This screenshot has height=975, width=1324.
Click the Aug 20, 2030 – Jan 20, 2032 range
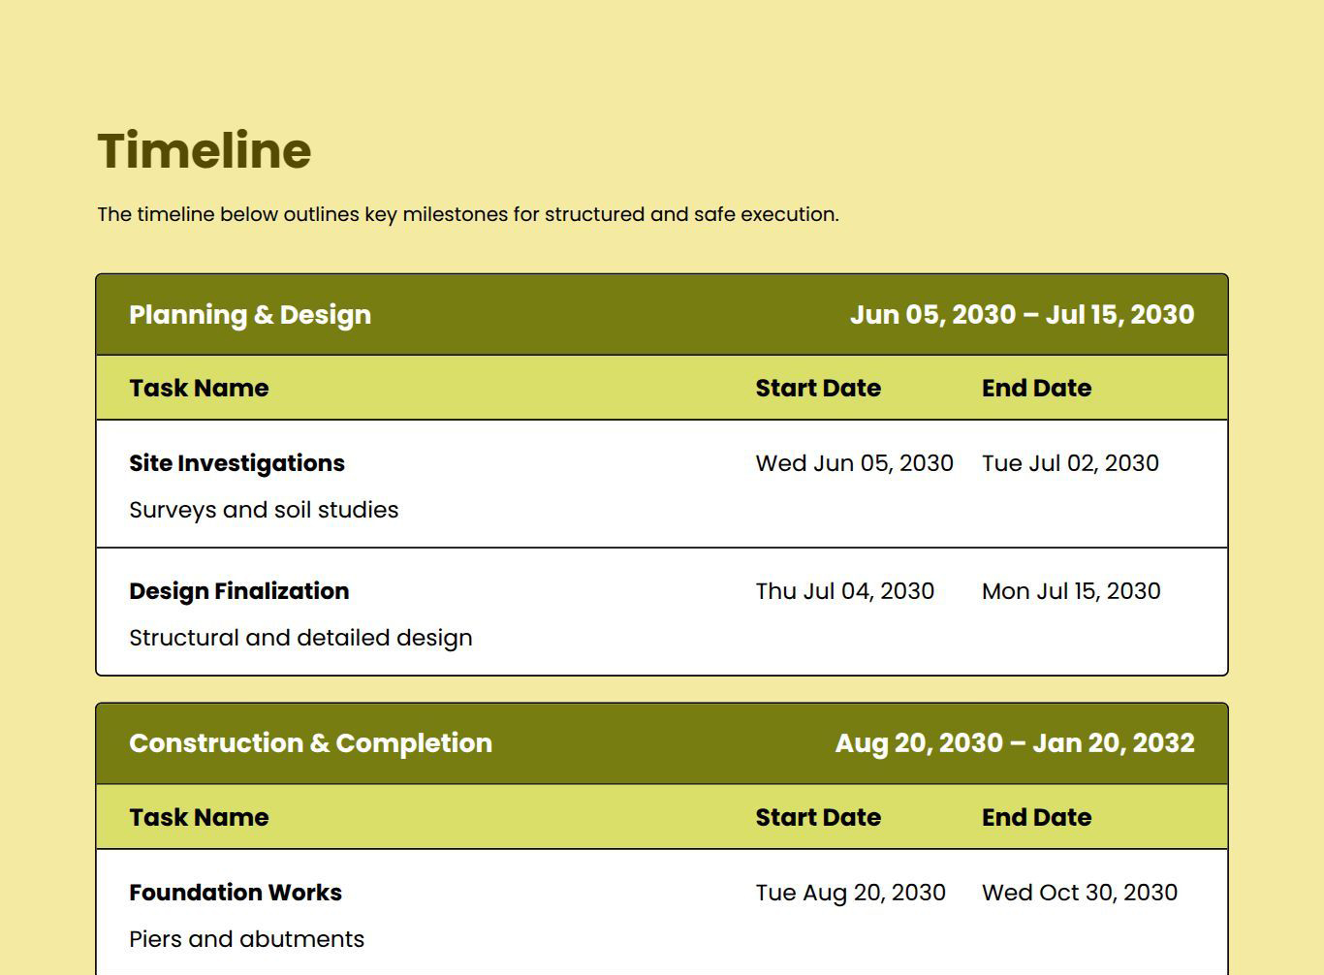[1014, 743]
